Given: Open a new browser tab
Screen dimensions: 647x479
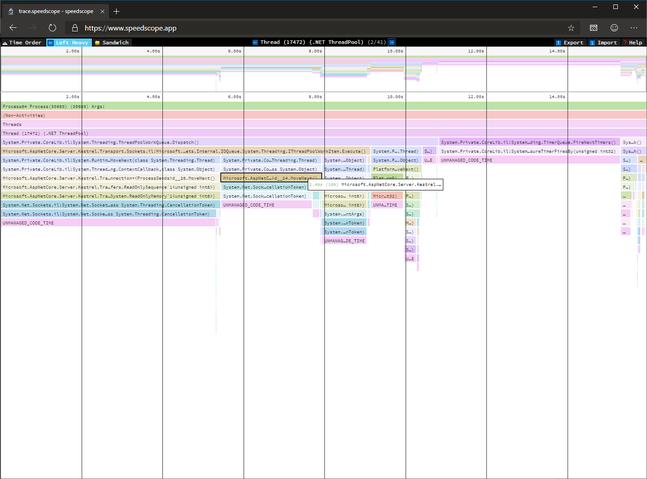Looking at the screenshot, I should (117, 11).
